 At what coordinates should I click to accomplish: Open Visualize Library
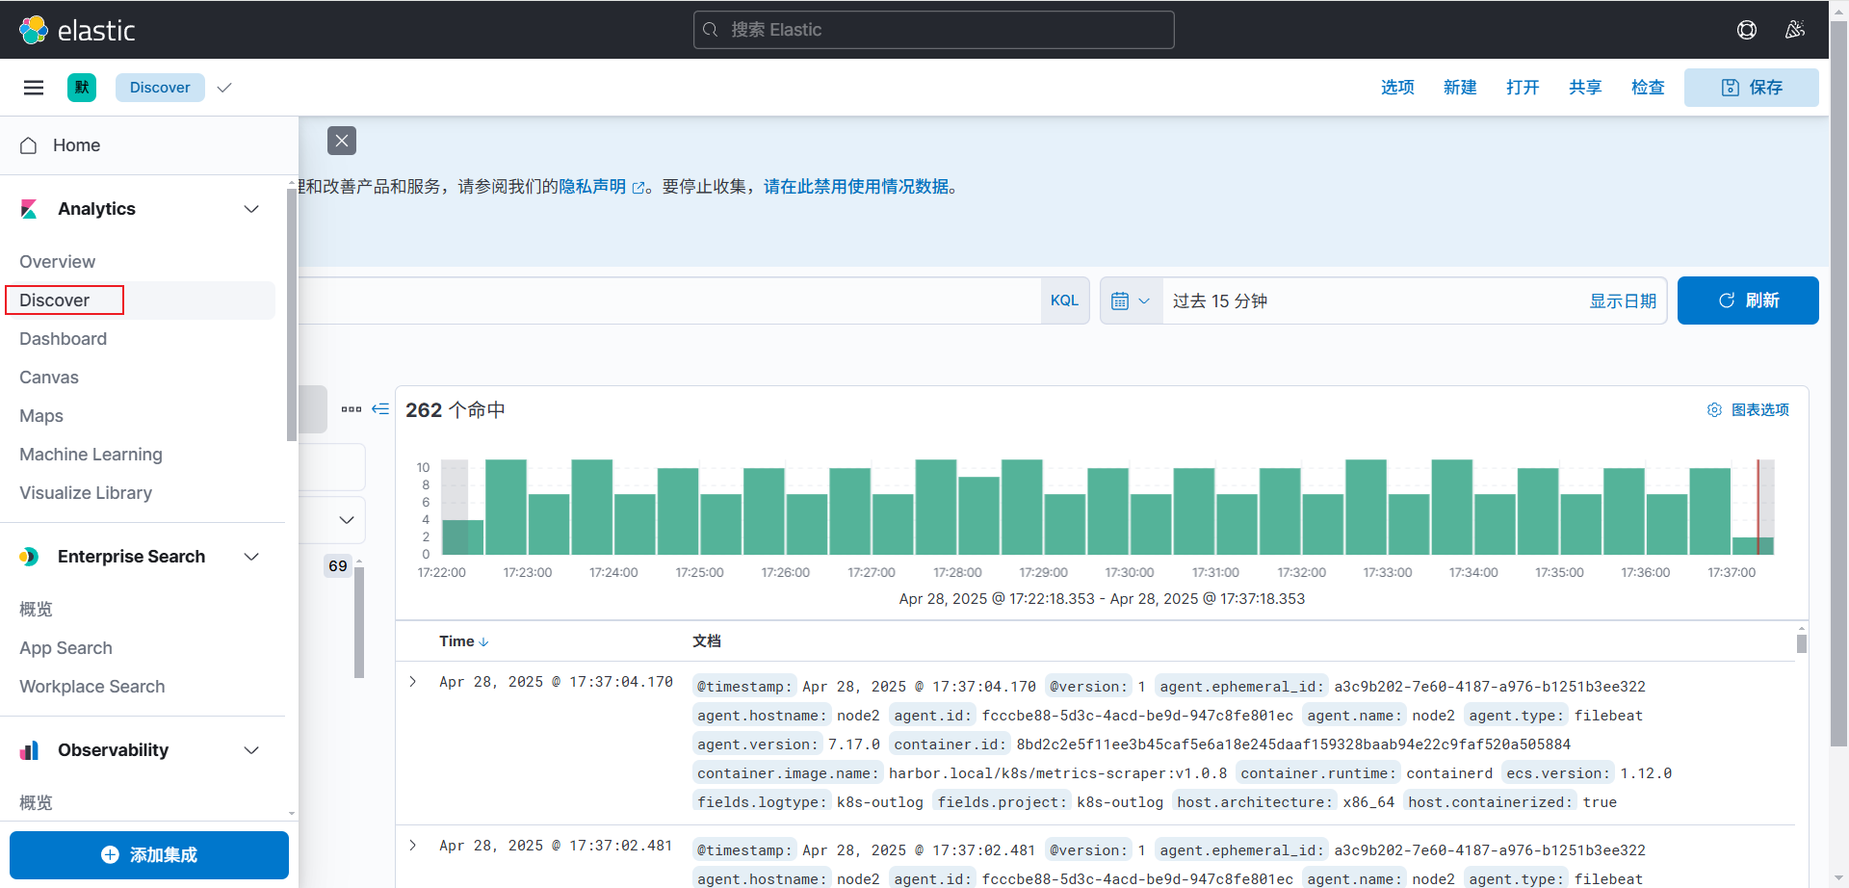pos(86,493)
